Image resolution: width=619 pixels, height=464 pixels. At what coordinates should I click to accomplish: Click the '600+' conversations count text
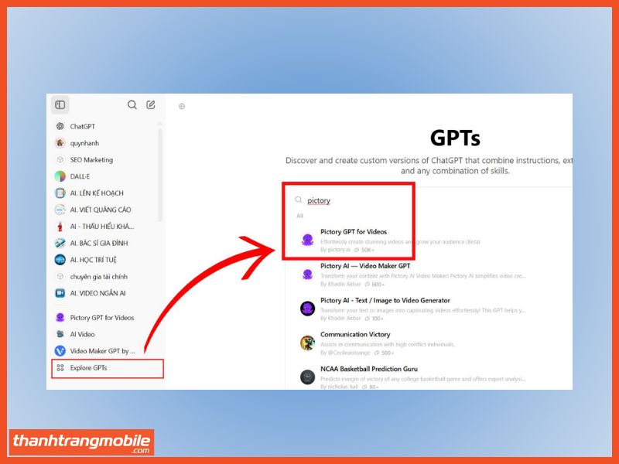(378, 284)
